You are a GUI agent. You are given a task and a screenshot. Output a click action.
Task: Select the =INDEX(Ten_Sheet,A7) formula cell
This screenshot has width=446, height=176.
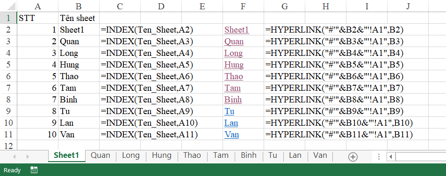pyautogui.click(x=147, y=88)
